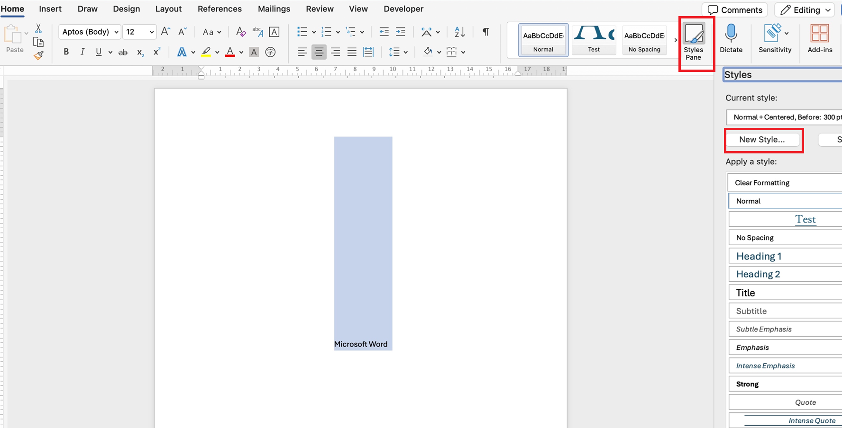Switch to the Design tab
Screen dimensions: 842x428
(x=127, y=9)
